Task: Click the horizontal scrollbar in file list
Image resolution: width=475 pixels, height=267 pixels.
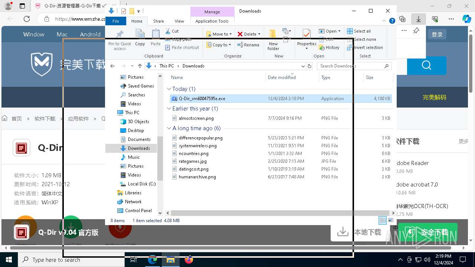Action: tap(281, 213)
